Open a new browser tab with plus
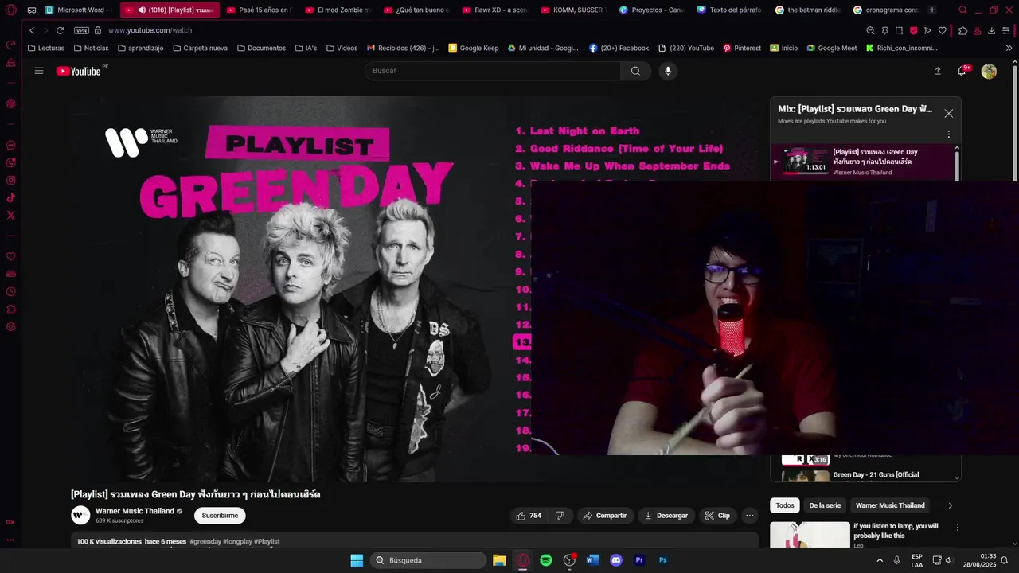1019x573 pixels. tap(932, 10)
